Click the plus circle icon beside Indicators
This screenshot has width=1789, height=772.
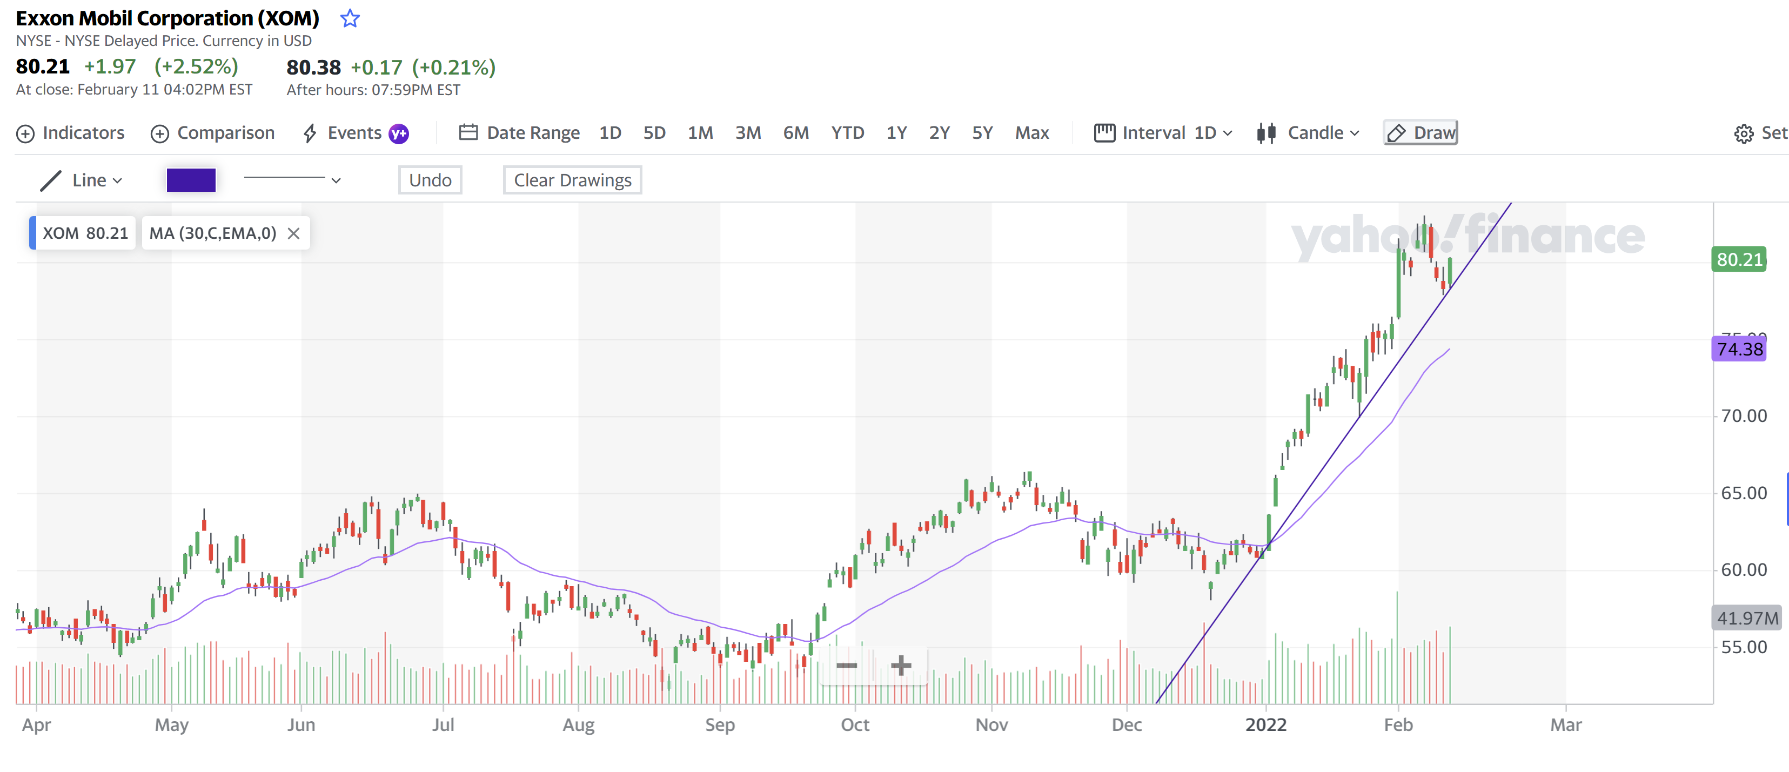(25, 134)
